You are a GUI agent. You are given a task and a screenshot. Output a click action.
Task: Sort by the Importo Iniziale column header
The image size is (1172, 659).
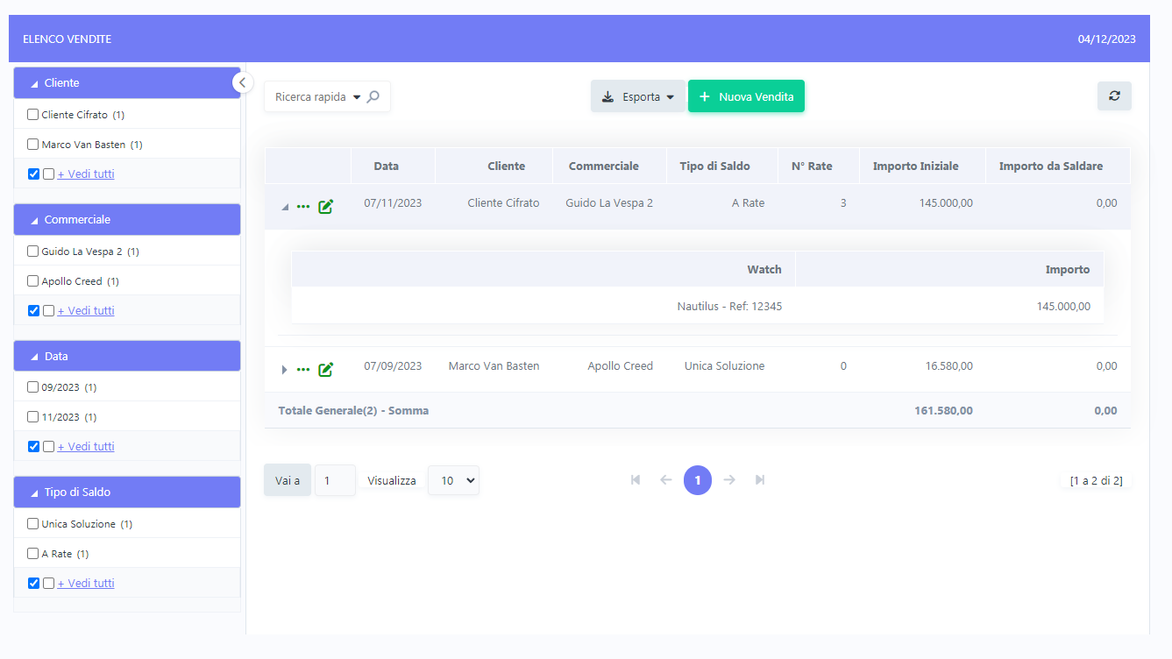point(915,167)
